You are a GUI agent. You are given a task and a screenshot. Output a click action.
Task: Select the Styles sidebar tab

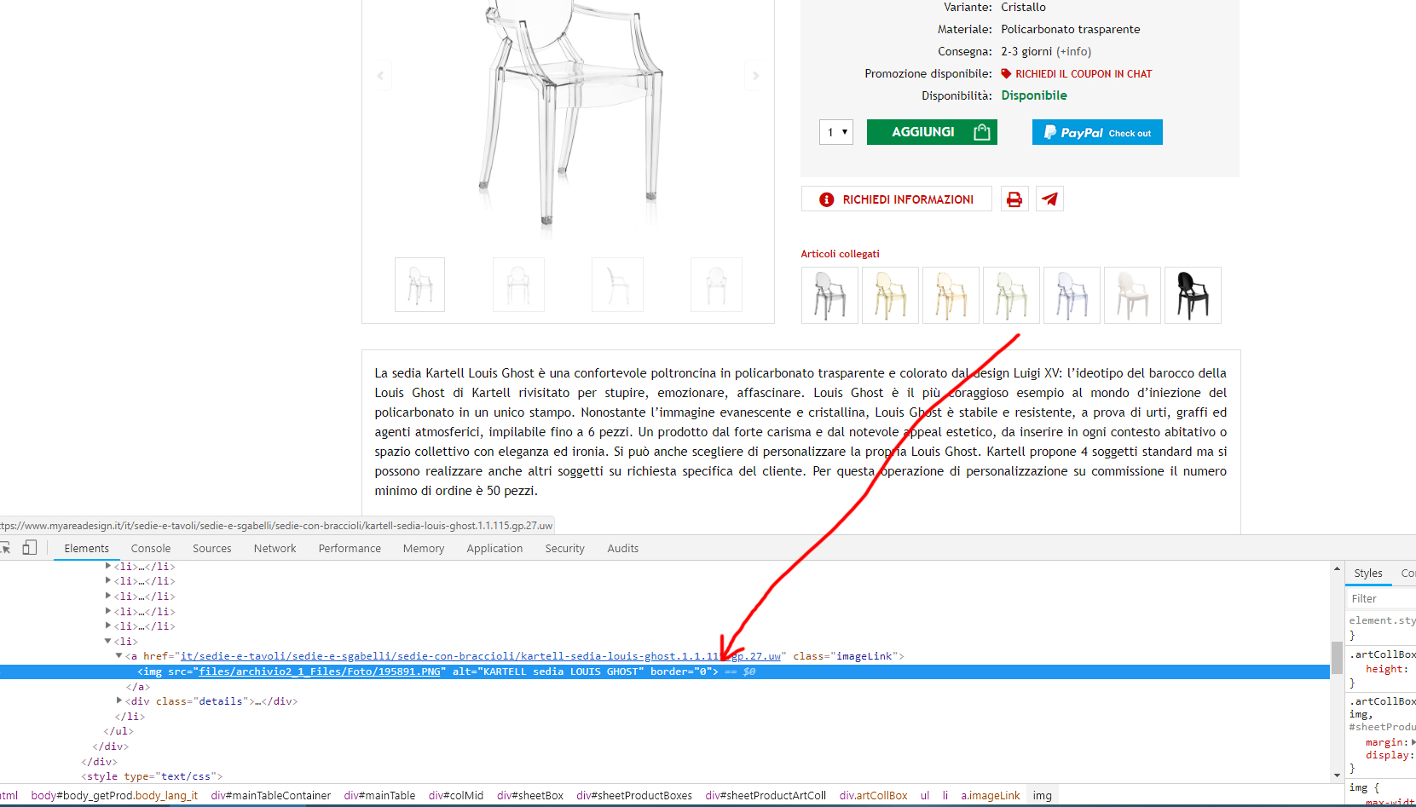click(1368, 574)
